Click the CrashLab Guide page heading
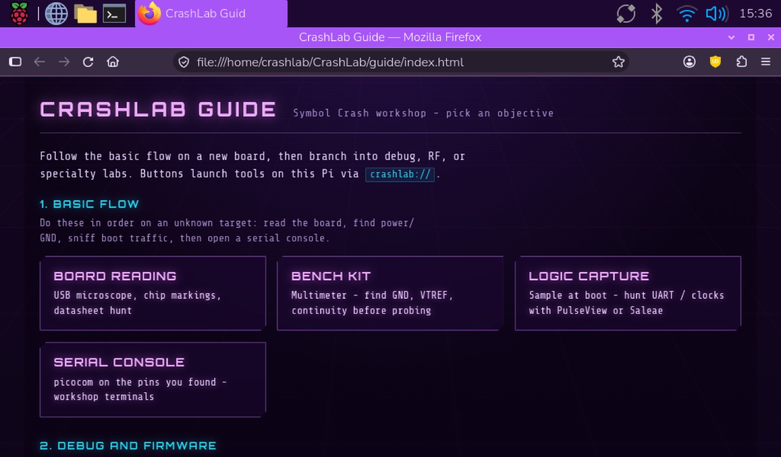The image size is (781, 457). coord(158,110)
